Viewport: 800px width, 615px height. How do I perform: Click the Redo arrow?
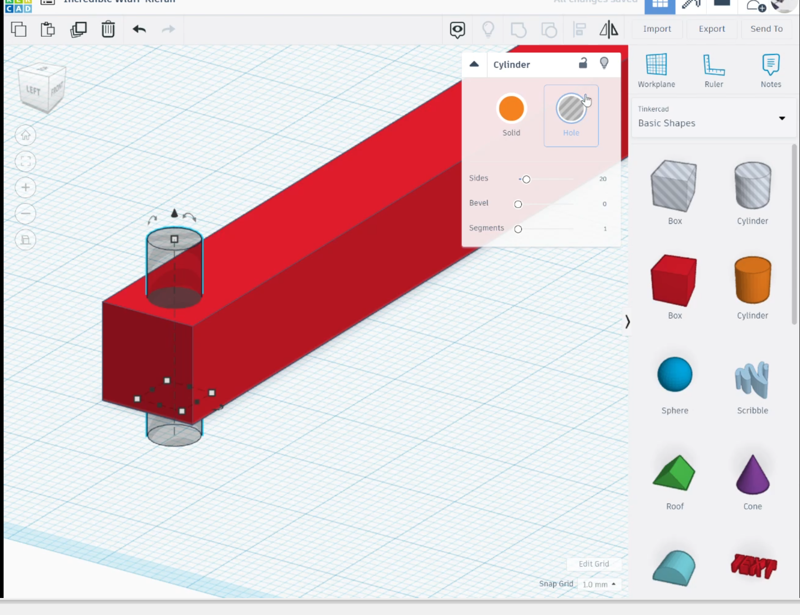tap(168, 30)
